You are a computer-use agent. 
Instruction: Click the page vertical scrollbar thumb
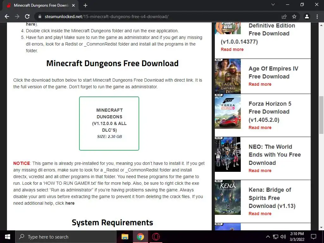pyautogui.click(x=321, y=115)
